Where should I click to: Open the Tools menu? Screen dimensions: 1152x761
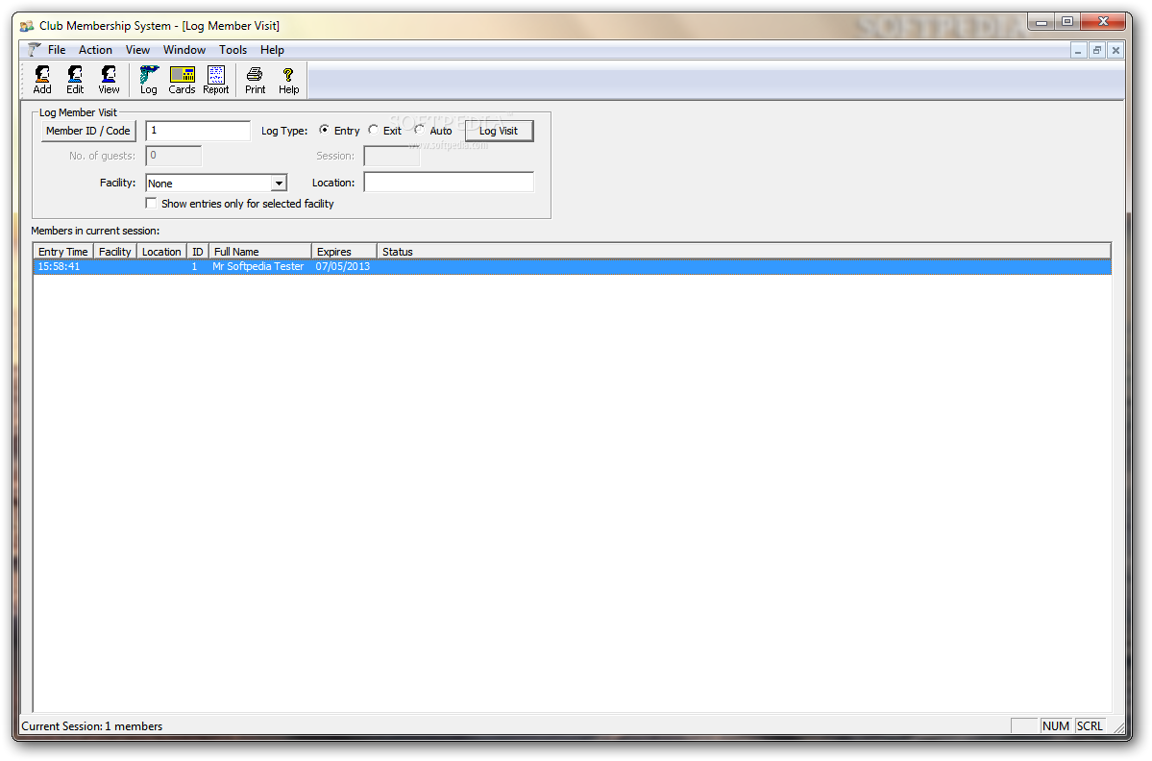coord(233,50)
